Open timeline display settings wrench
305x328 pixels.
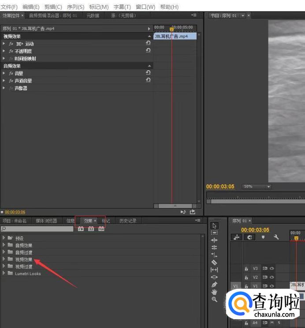[276, 237]
